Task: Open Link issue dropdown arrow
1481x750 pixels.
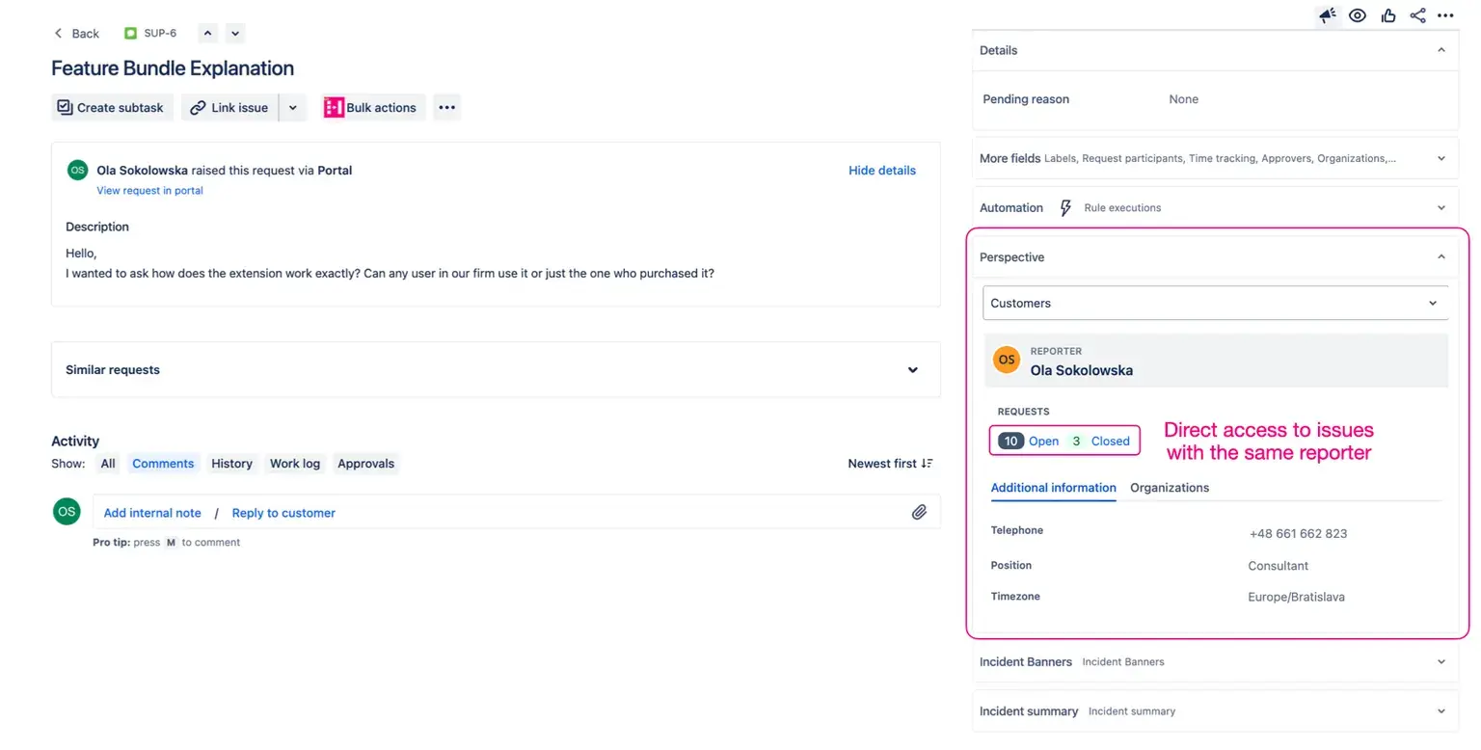Action: click(293, 108)
